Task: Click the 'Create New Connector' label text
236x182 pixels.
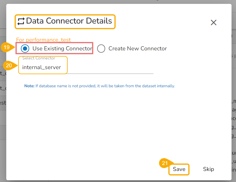Action: pyautogui.click(x=137, y=49)
